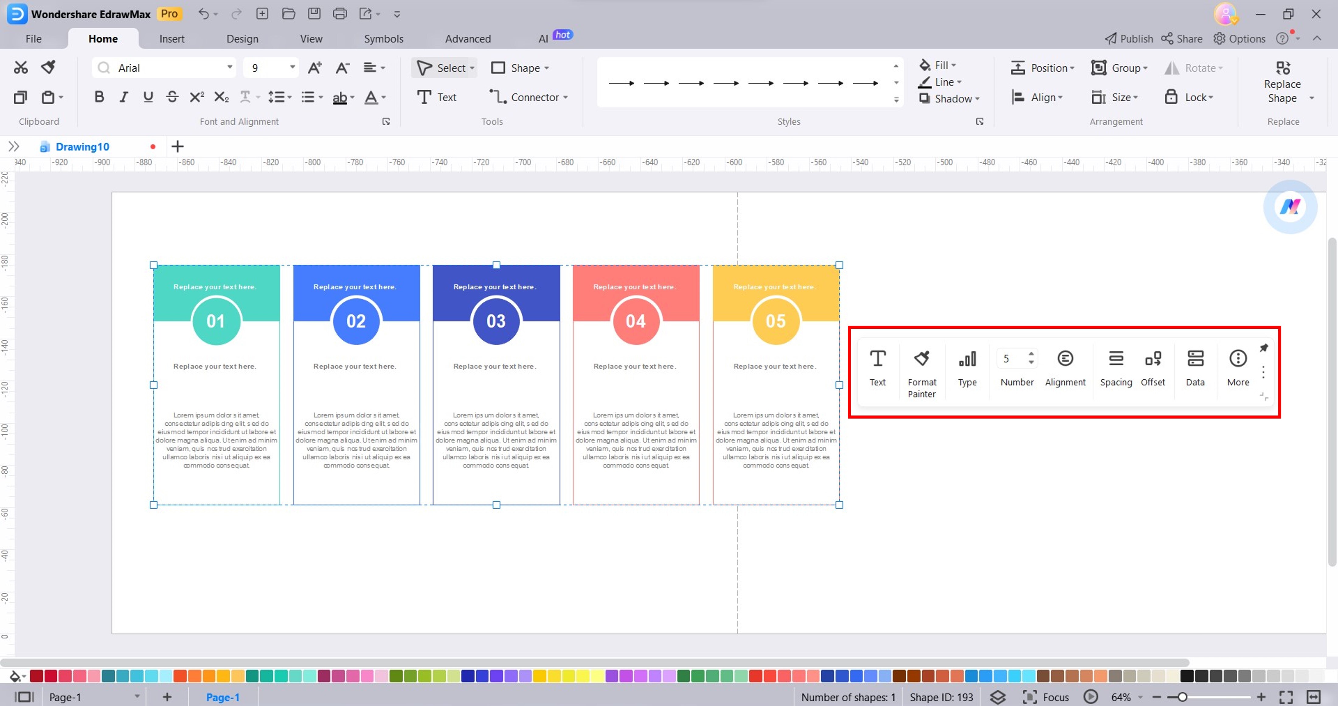The width and height of the screenshot is (1338, 706).
Task: Pin the floating toolbar
Action: tap(1264, 348)
